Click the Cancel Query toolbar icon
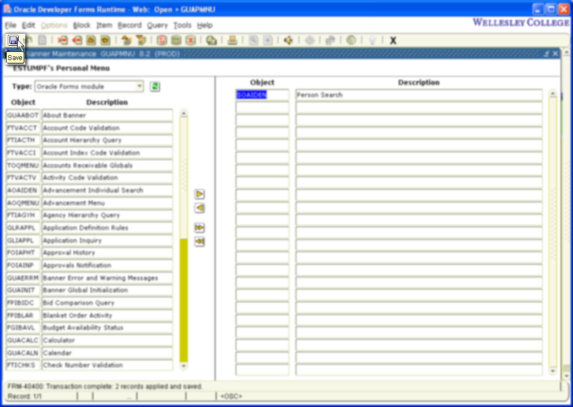 tap(191, 40)
